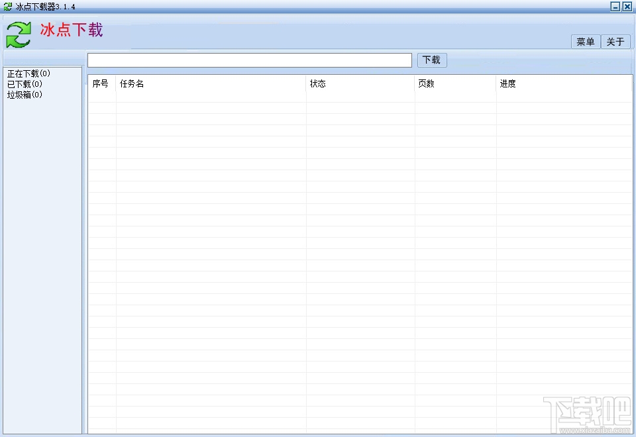Click the 下载 download button
The height and width of the screenshot is (437, 636).
(x=432, y=60)
